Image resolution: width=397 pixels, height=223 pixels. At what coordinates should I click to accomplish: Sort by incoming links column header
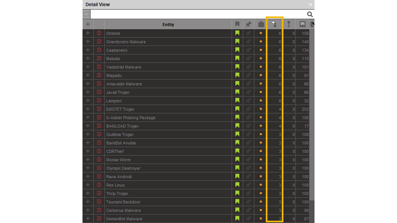point(274,24)
